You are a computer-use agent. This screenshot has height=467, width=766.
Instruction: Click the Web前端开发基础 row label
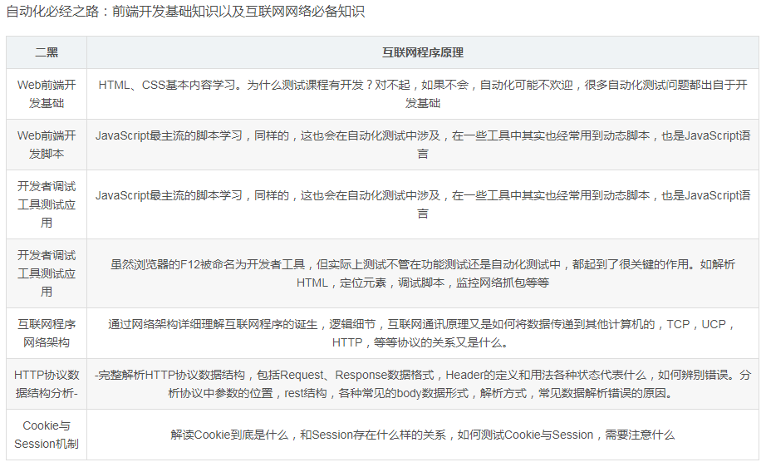(x=47, y=94)
